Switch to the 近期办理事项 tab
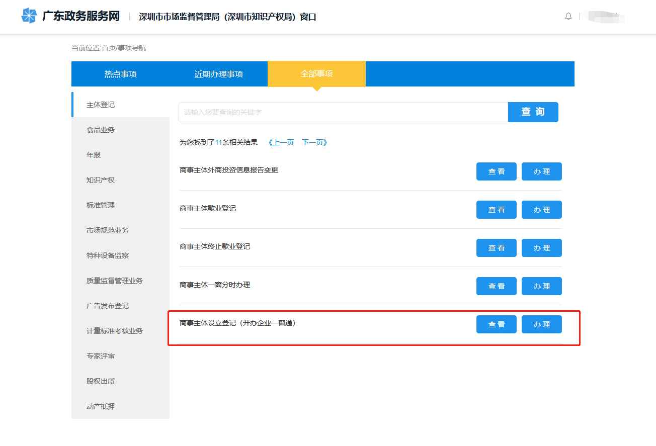 point(218,74)
